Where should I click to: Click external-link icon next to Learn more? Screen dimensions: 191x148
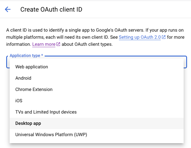coord(58,44)
